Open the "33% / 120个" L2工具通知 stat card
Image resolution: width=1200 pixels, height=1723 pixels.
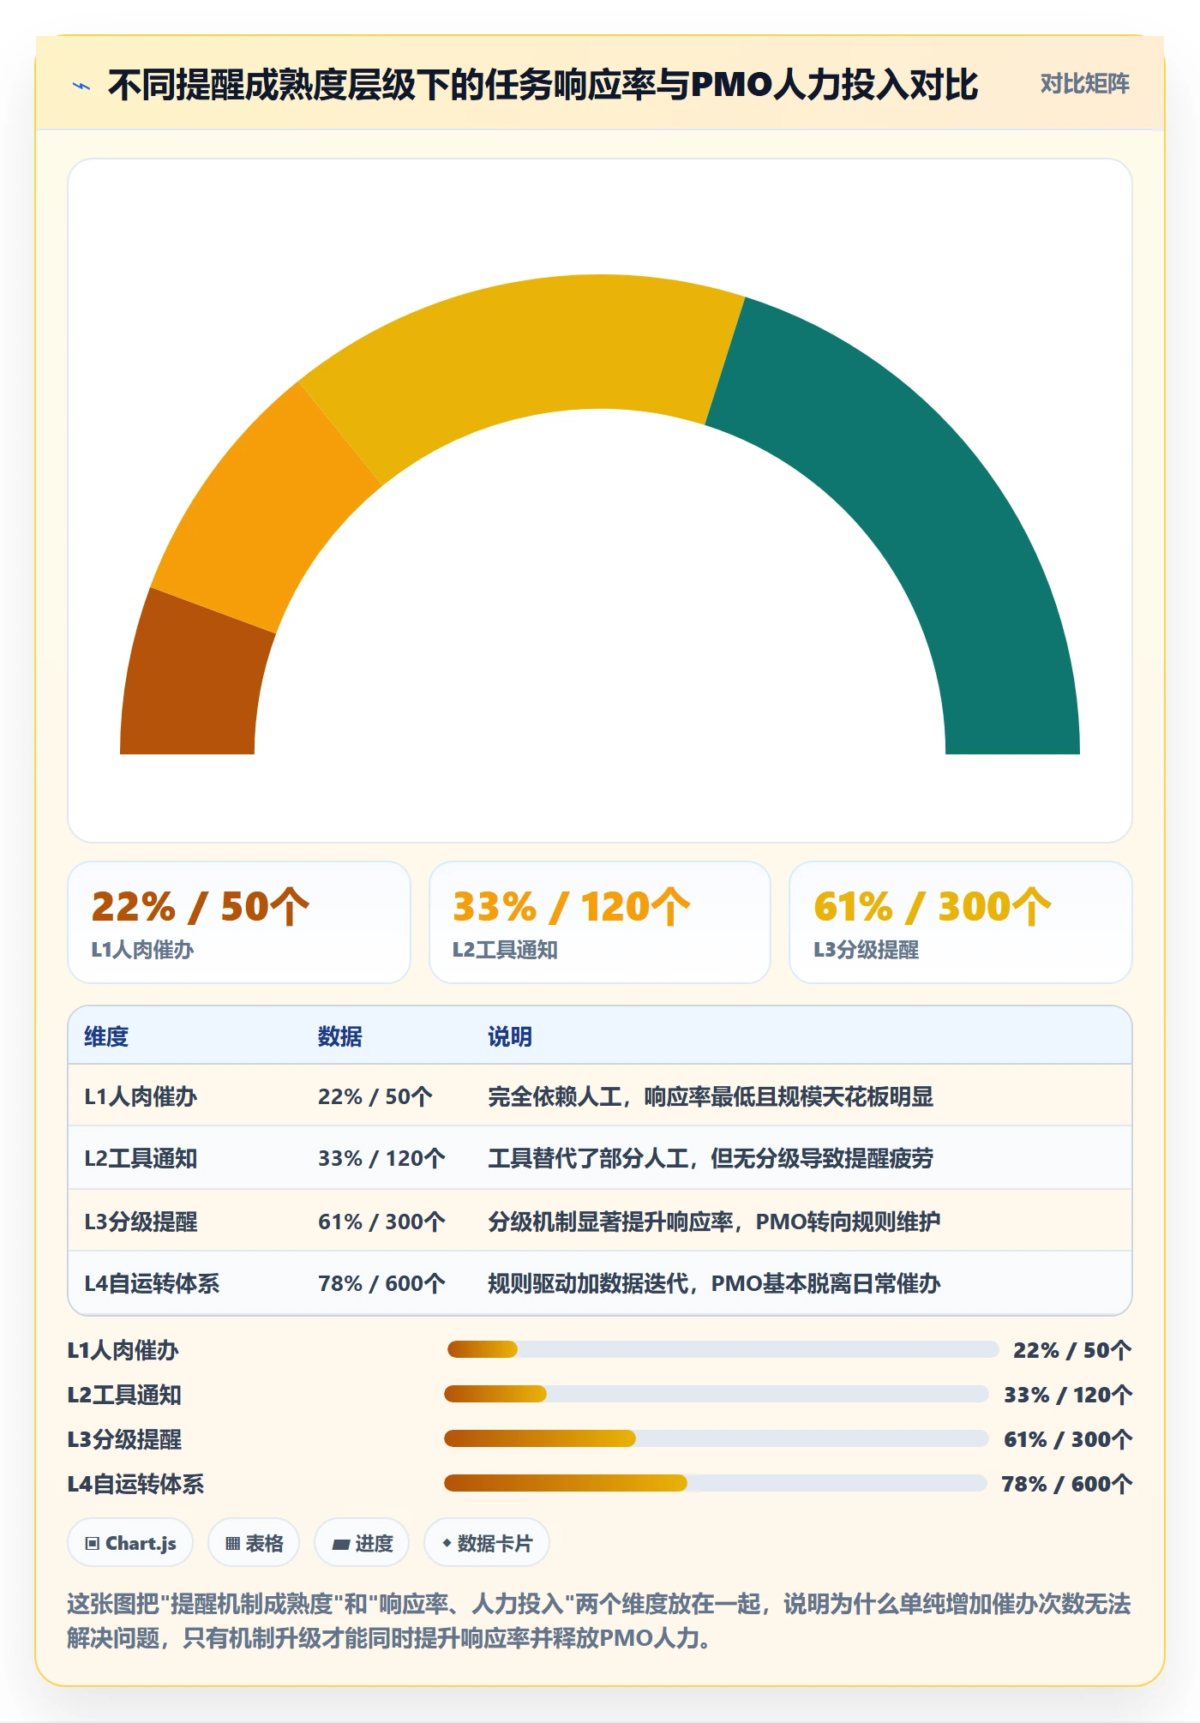click(600, 922)
